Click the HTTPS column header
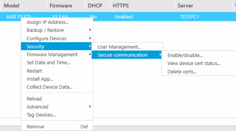The width and height of the screenshot is (236, 131). point(121,6)
